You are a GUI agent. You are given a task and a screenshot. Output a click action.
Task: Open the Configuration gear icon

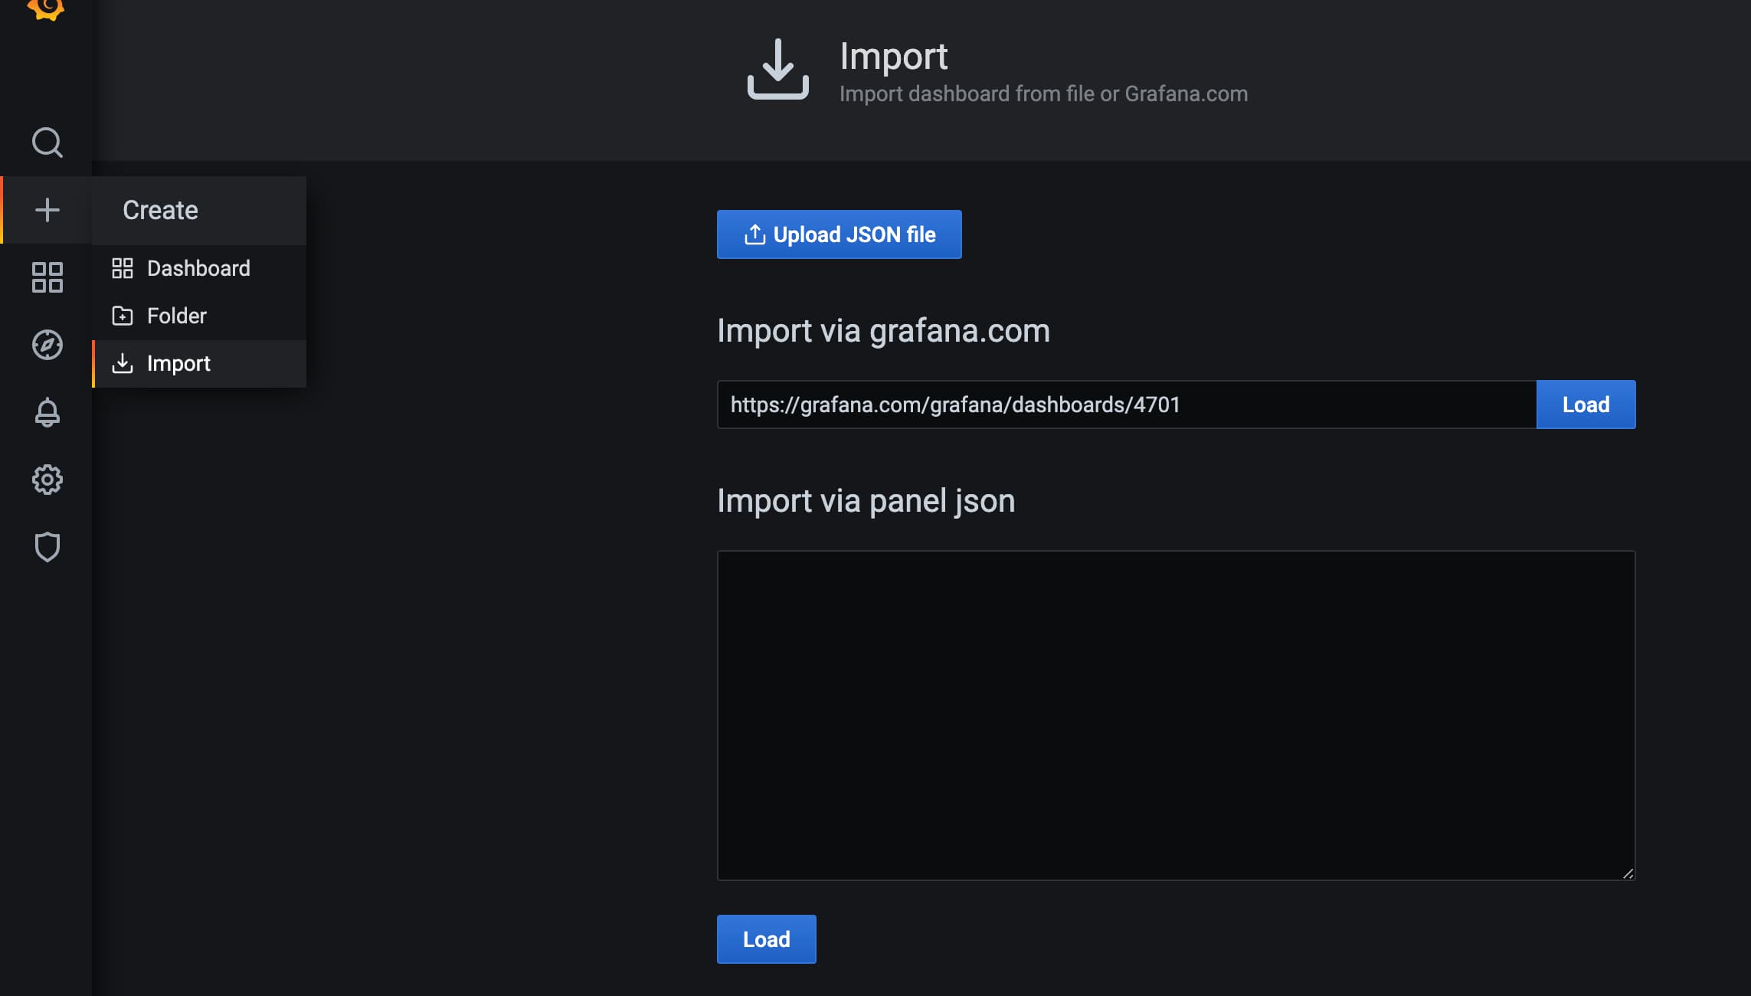click(47, 480)
